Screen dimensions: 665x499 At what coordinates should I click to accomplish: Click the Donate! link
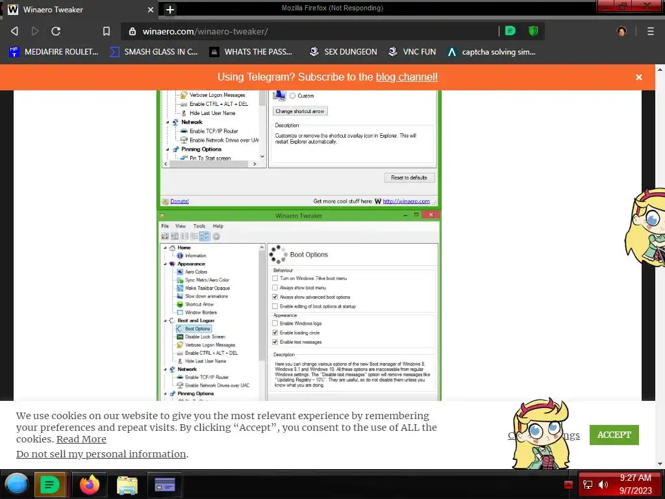(179, 201)
